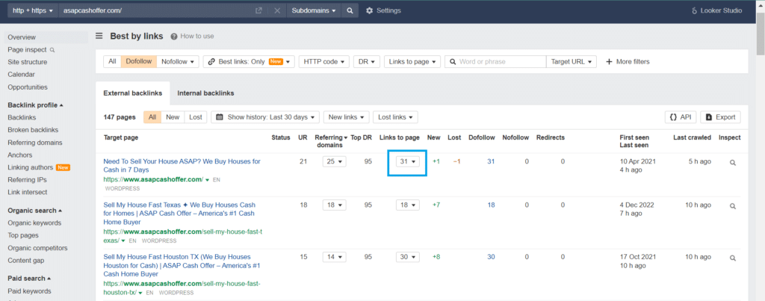
Task: Open More filters plus button
Action: tap(628, 61)
